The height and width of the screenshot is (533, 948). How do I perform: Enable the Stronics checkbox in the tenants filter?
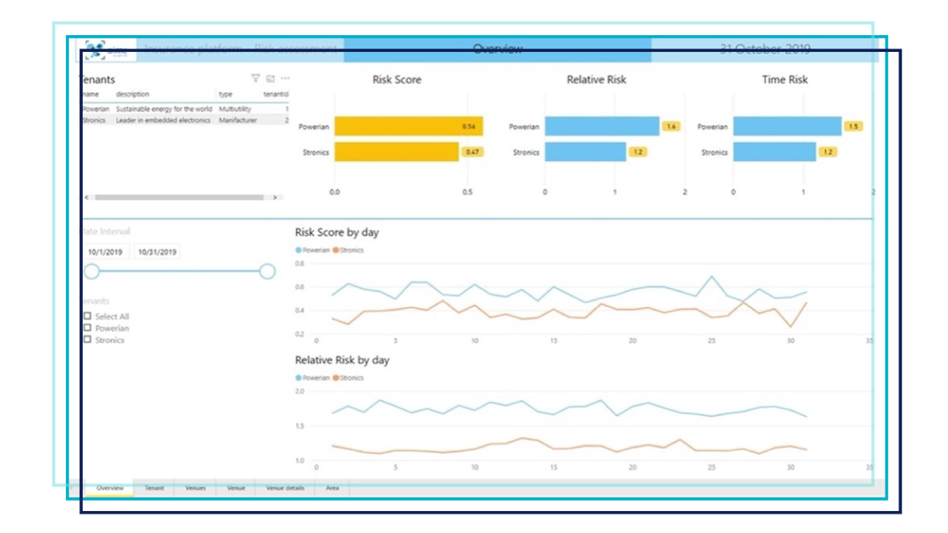(x=87, y=340)
